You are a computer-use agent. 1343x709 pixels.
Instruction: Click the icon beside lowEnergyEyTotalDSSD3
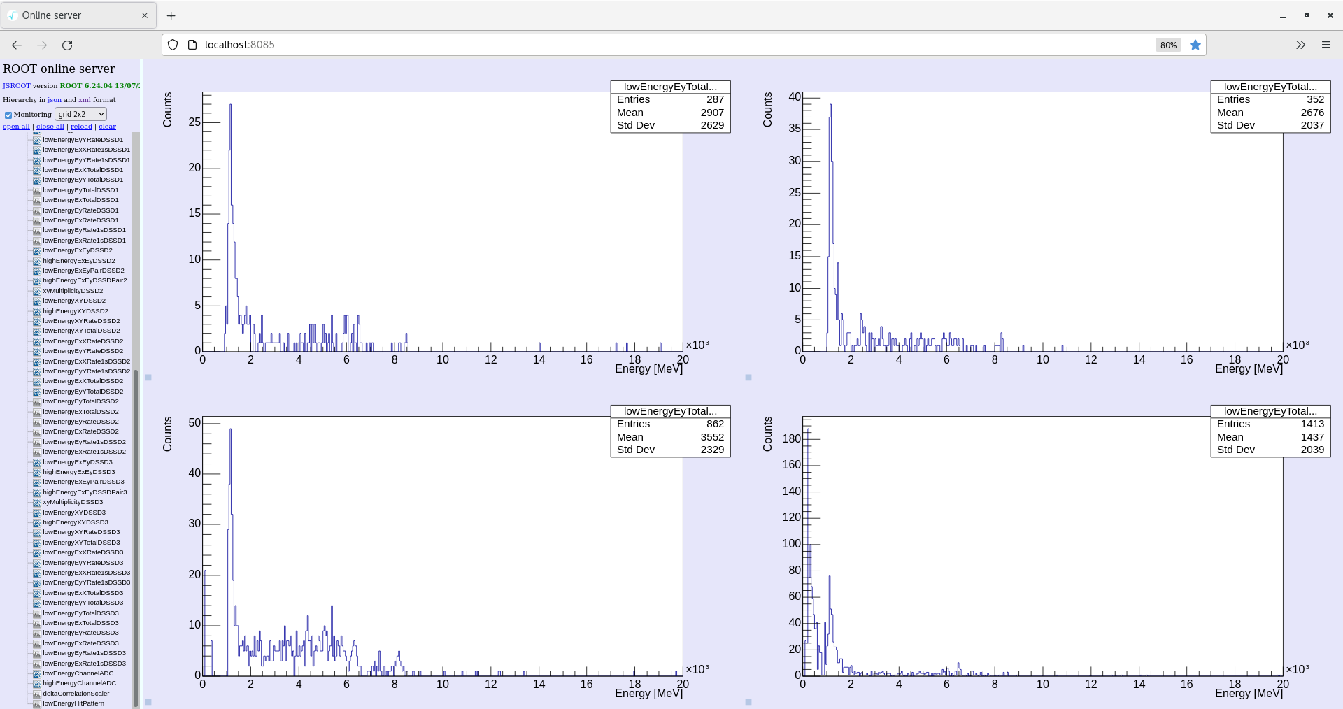(37, 613)
